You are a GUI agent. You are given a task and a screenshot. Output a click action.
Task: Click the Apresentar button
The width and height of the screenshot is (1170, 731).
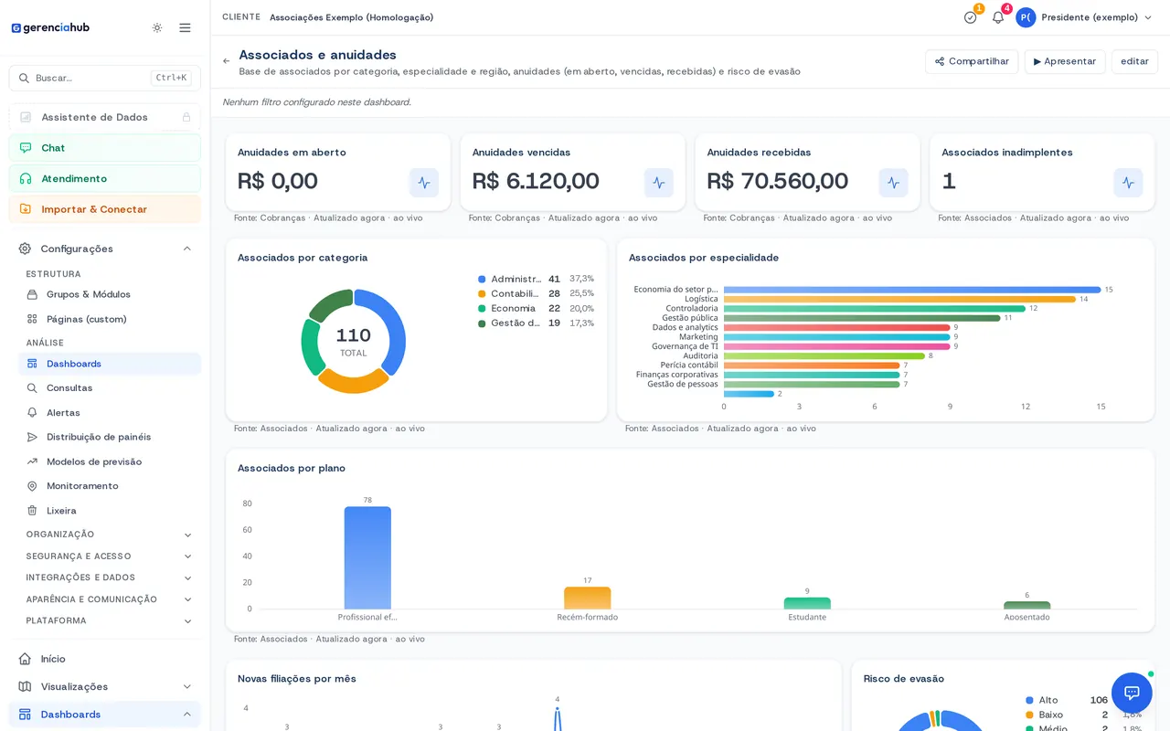1065,61
